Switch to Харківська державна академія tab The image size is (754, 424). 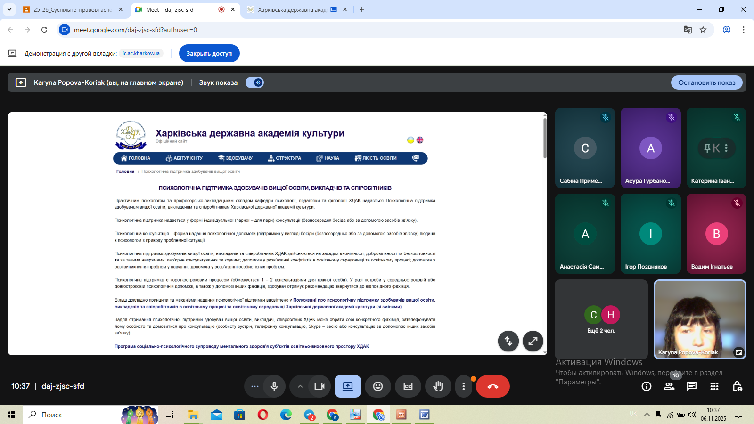click(x=292, y=9)
